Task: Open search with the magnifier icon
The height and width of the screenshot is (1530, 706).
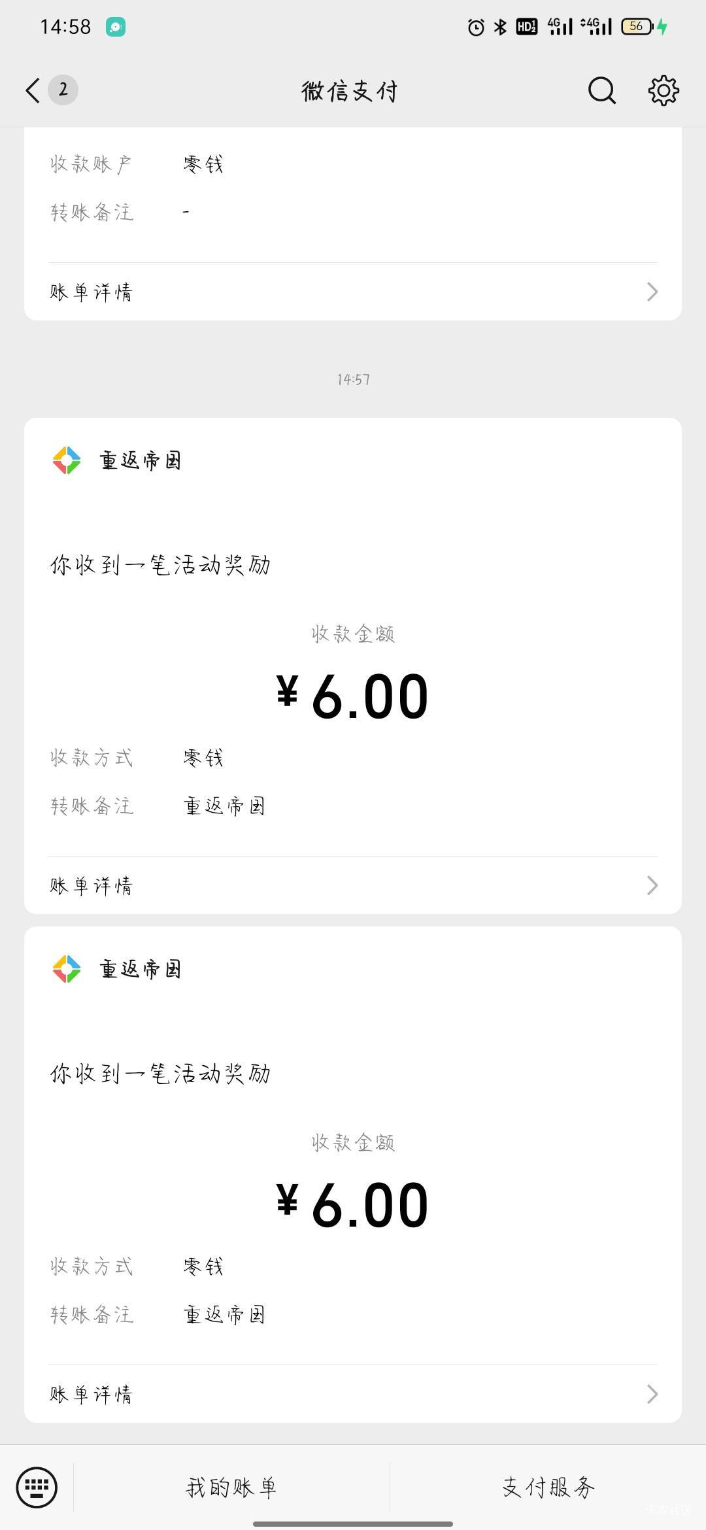Action: [601, 90]
